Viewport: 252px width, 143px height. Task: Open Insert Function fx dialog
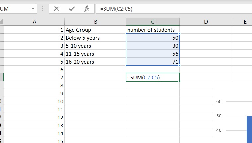[x=86, y=9]
